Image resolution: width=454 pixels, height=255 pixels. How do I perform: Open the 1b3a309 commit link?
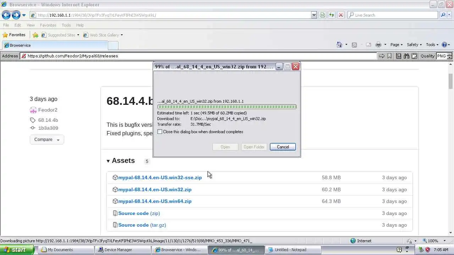48,128
